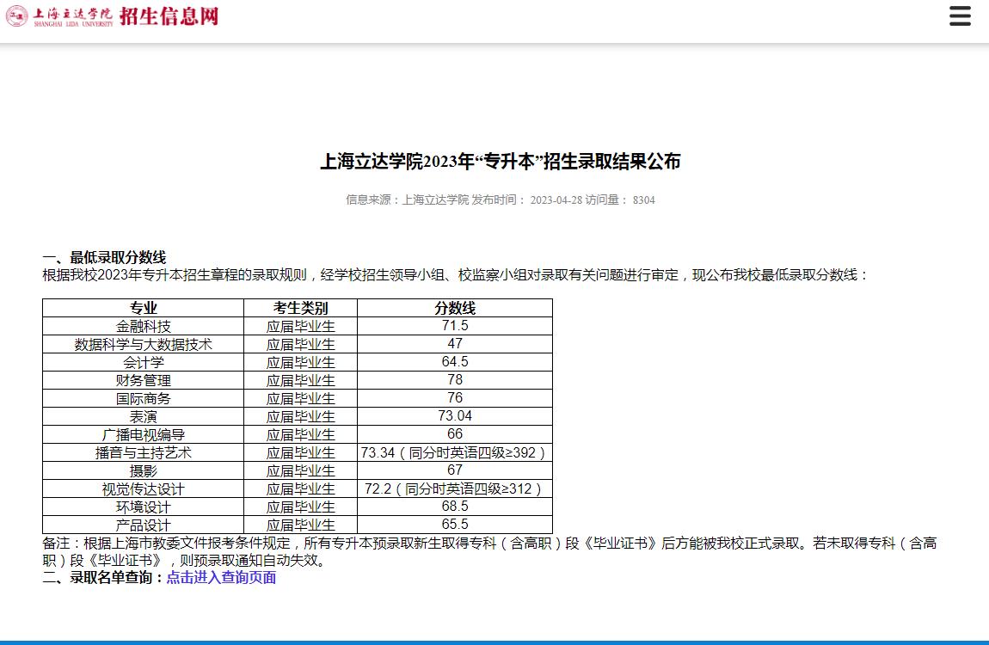Click the score 66 for 广播电视编导
The height and width of the screenshot is (645, 989).
click(x=455, y=434)
